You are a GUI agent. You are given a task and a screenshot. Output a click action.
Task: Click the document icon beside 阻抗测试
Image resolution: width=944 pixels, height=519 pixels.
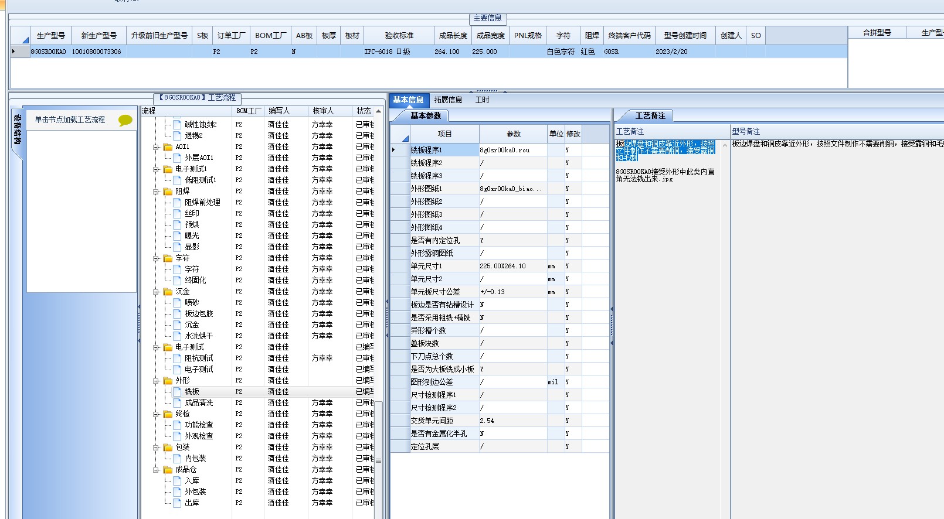point(177,358)
